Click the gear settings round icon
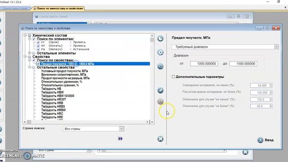Image resolution: width=288 pixels, height=162 pixels. click(160, 52)
